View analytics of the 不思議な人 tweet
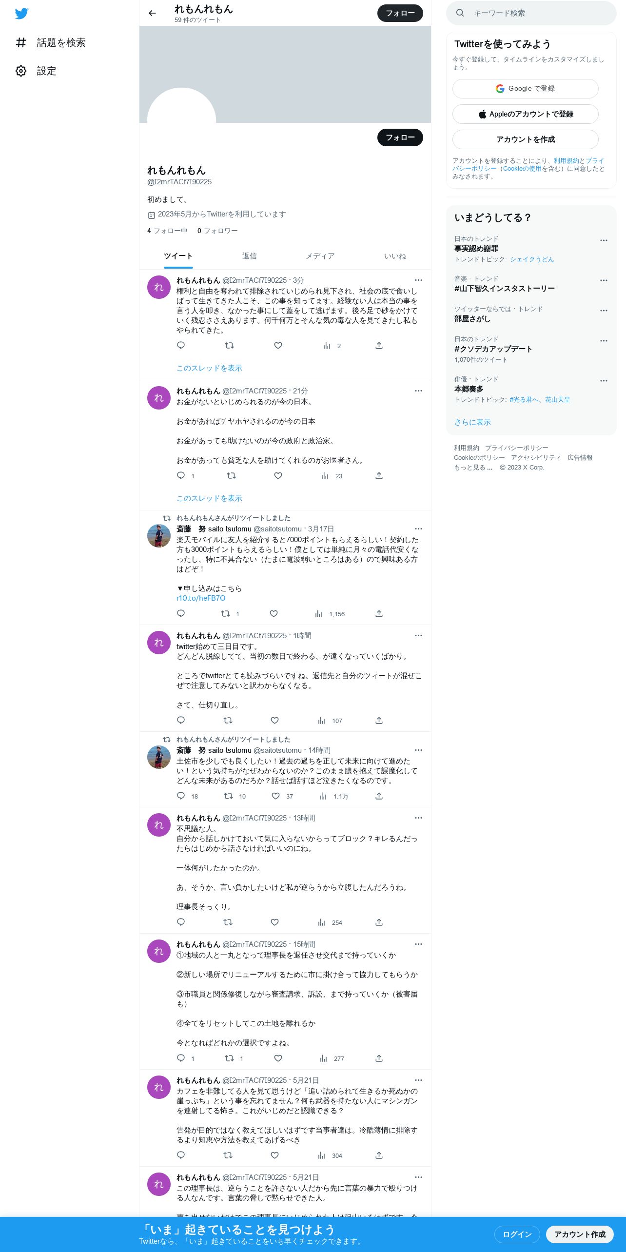Screen dimensions: 626x1252 click(330, 922)
